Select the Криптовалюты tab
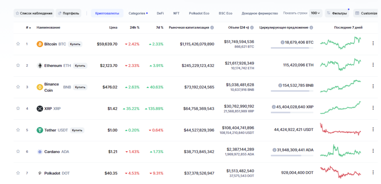 (107, 13)
